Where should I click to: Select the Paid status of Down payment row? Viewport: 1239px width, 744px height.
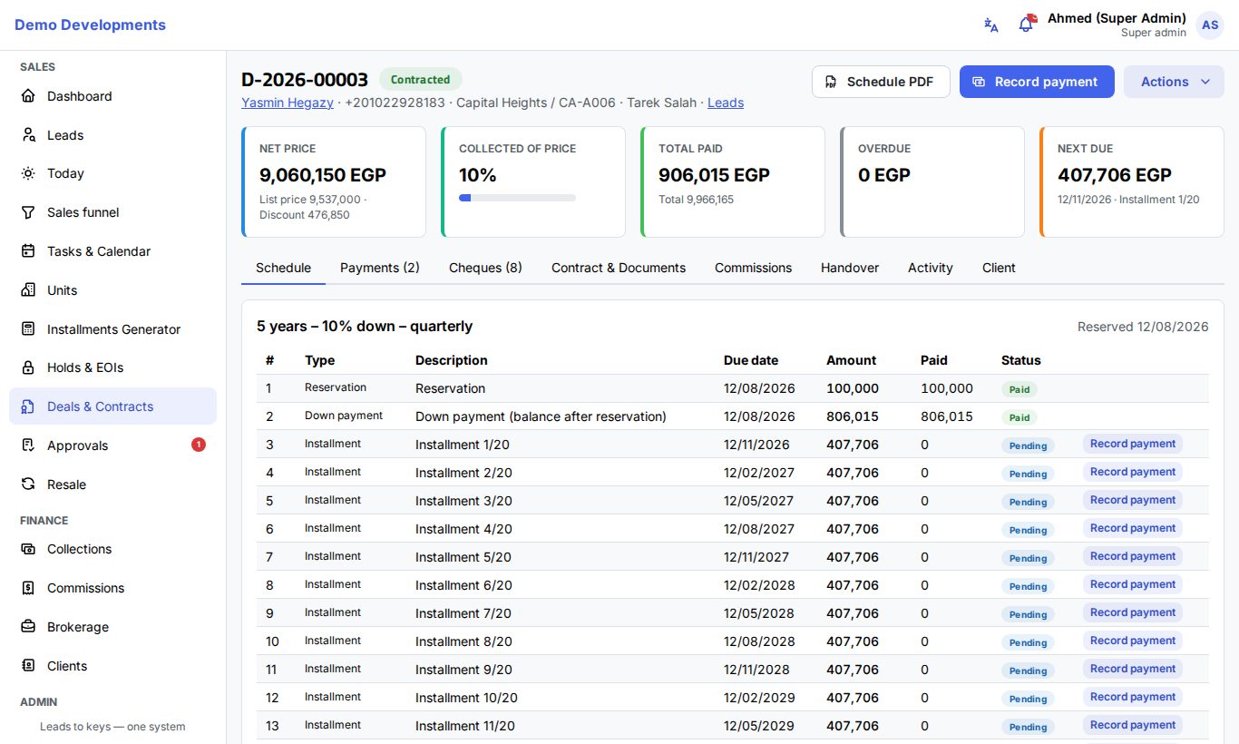click(1019, 417)
